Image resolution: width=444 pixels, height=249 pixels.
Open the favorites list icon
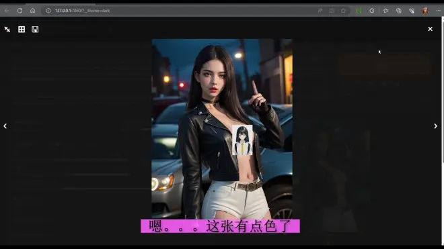[385, 11]
